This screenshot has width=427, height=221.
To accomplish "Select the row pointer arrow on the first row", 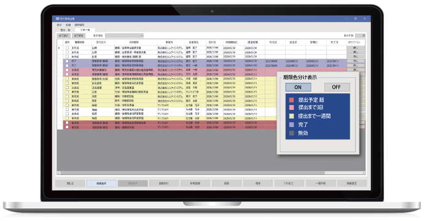I will (59, 48).
